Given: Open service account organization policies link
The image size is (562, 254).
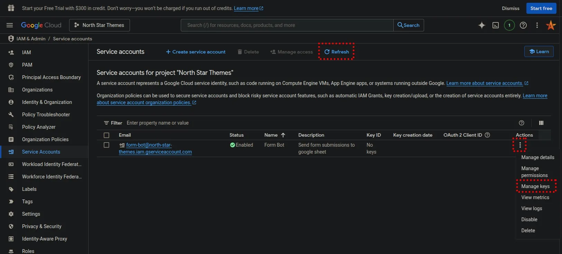Looking at the screenshot, I should 146,102.
